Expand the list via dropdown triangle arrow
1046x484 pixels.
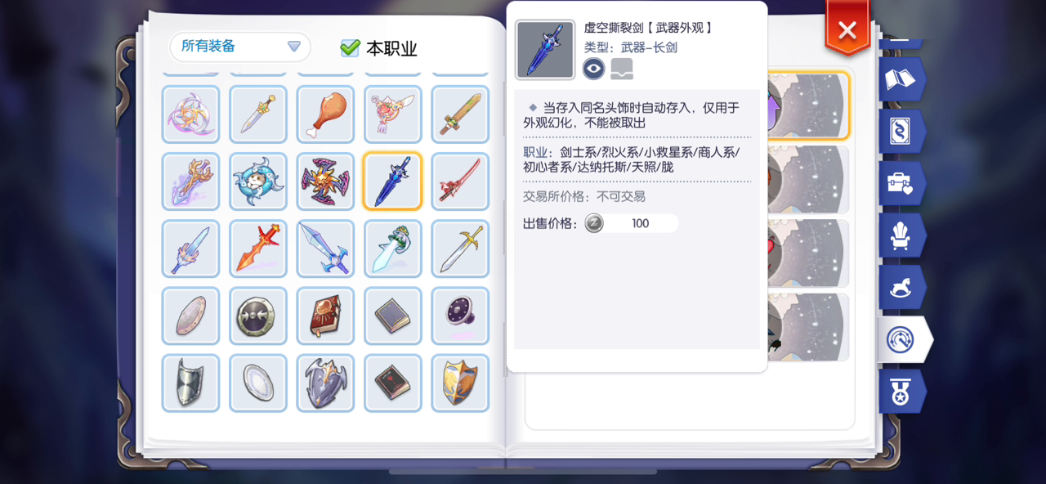point(294,47)
